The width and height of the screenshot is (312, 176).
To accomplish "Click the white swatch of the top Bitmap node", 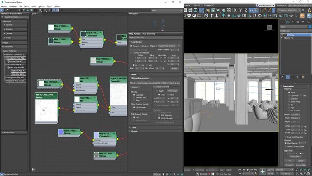I will click(51, 27).
